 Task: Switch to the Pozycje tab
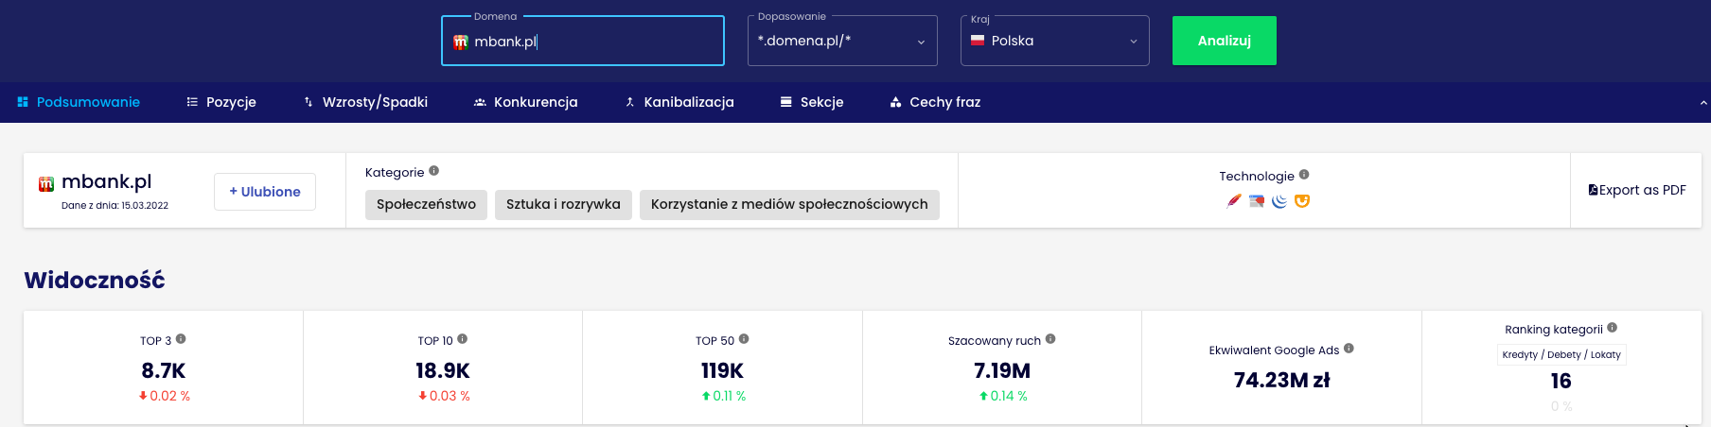click(x=221, y=102)
